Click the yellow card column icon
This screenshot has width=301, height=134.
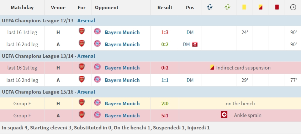pyautogui.click(x=244, y=7)
